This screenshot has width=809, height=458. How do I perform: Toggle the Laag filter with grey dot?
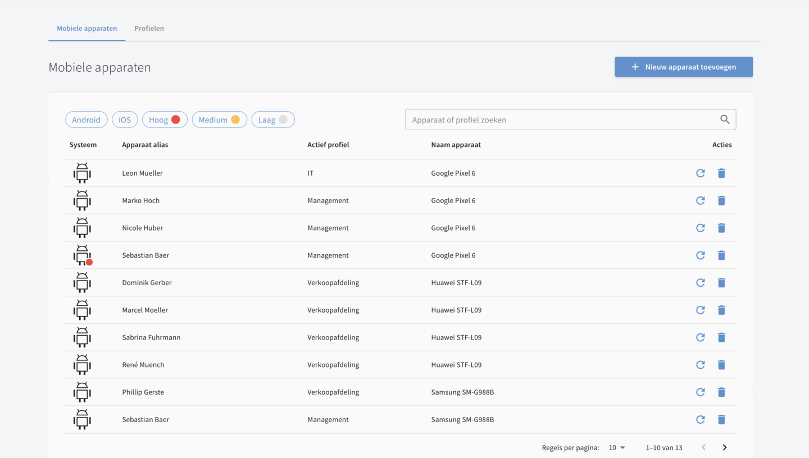pos(272,120)
